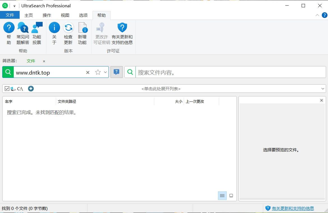This screenshot has height=213, width=328.
Task: Open 新增功能 what's new icon
Action: tap(82, 27)
